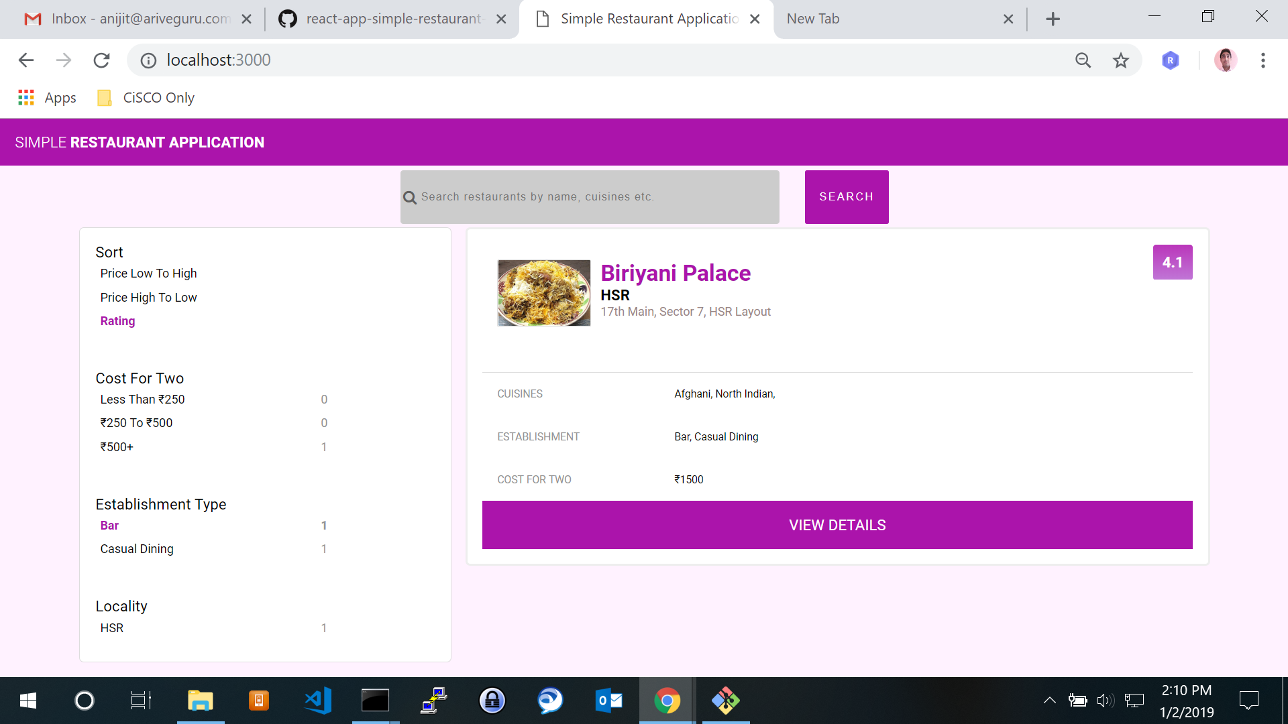Click the Apps grid bookmark icon
The height and width of the screenshot is (724, 1288).
[x=26, y=98]
